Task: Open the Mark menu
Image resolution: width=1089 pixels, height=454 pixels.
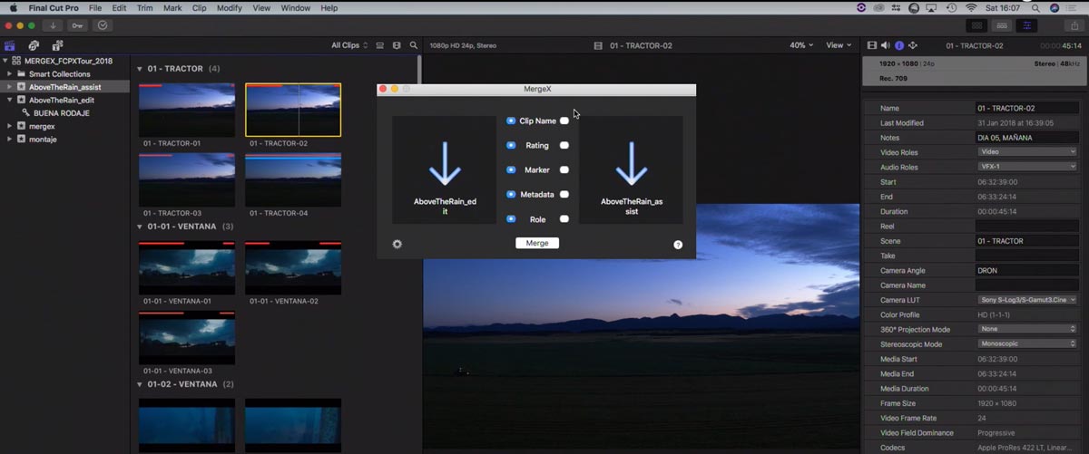Action: [x=172, y=8]
